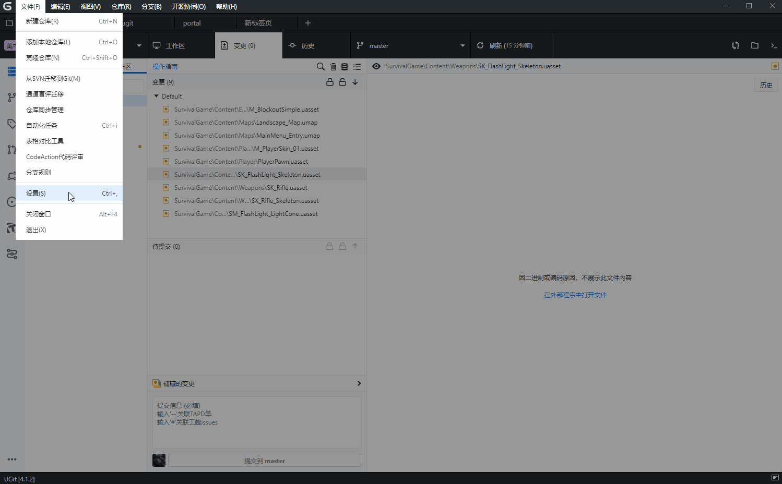This screenshot has height=484, width=782.
Task: Click the sync arrows icon at top right
Action: pyautogui.click(x=736, y=45)
